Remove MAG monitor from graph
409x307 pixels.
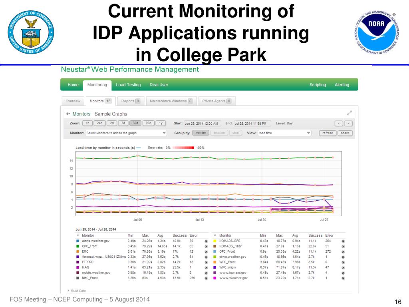click(x=206, y=267)
